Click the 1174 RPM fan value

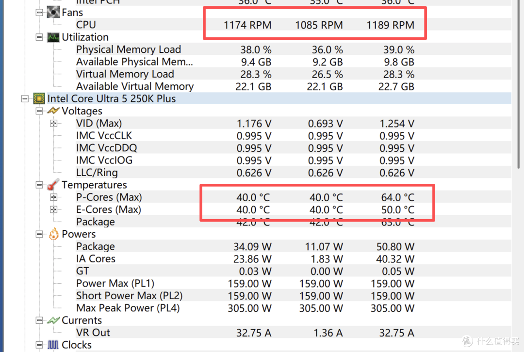coord(247,25)
